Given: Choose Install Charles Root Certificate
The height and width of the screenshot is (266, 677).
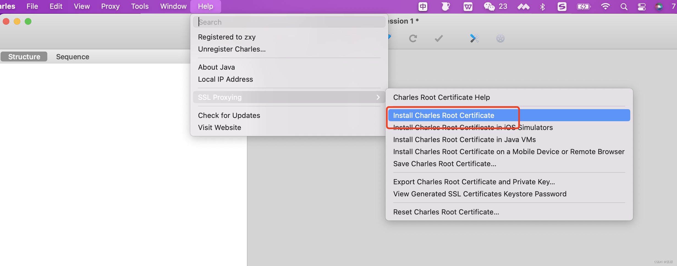Looking at the screenshot, I should pos(509,115).
